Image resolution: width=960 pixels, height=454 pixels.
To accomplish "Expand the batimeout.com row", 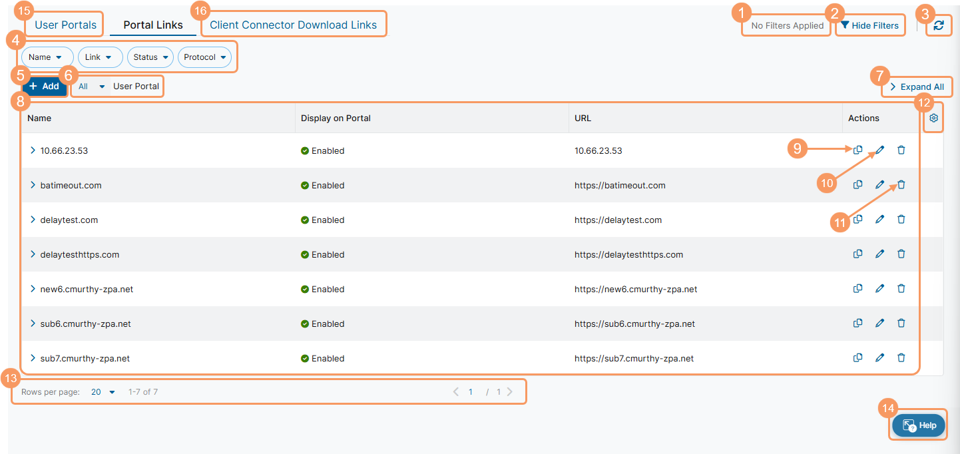I will tap(33, 185).
